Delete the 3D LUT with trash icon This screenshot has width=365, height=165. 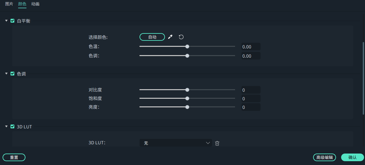click(x=217, y=143)
